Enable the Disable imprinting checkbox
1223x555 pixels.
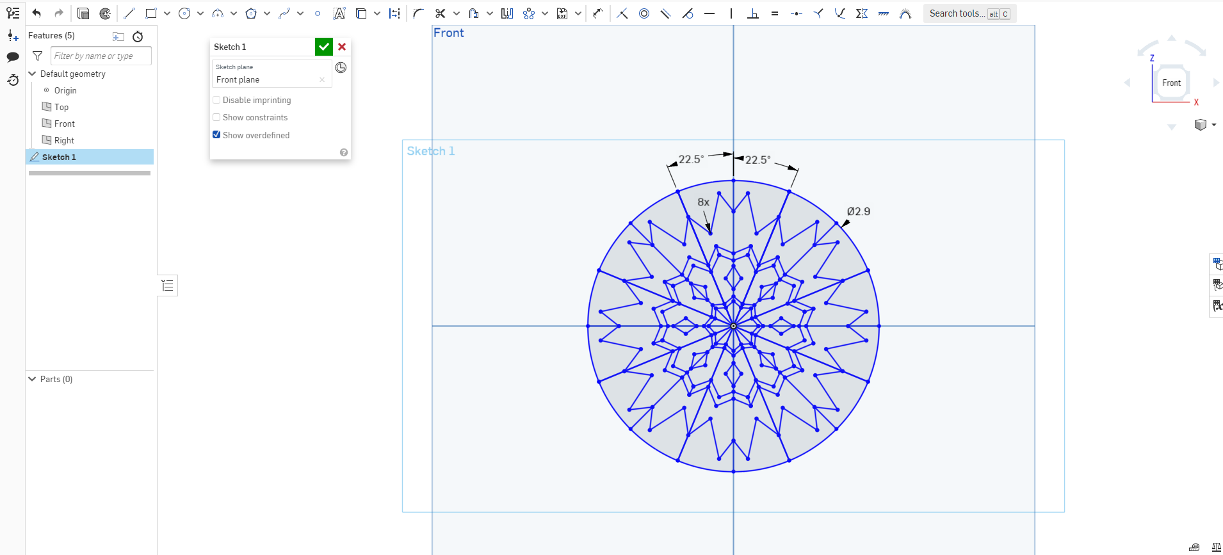coord(216,100)
